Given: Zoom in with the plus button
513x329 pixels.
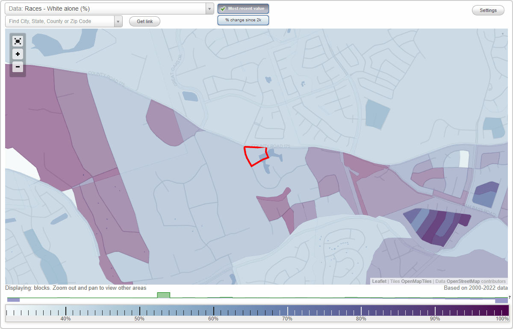Looking at the screenshot, I should tap(18, 54).
